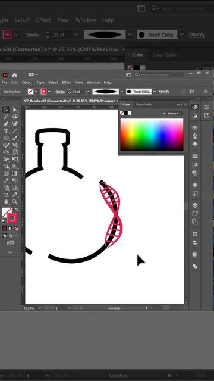Viewport: 214px width, 381px height.
Task: Open the Libraries panel icon
Action: tap(206, 115)
